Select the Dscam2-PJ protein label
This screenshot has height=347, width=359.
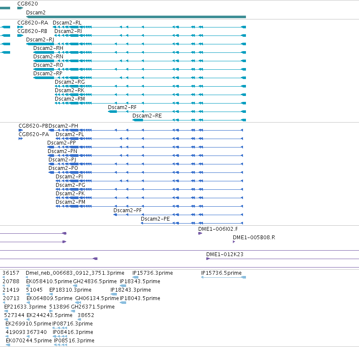62,160
